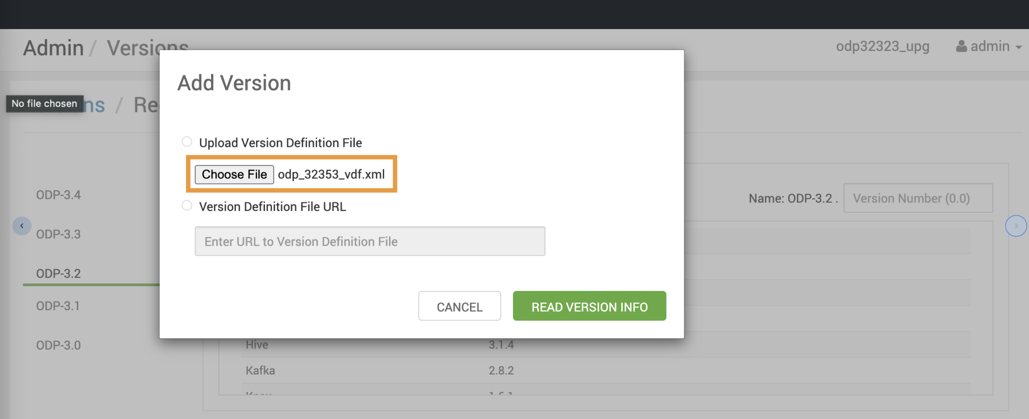Focus the Version Definition File URL field
Screen dimensions: 1029x419
[x=370, y=241]
